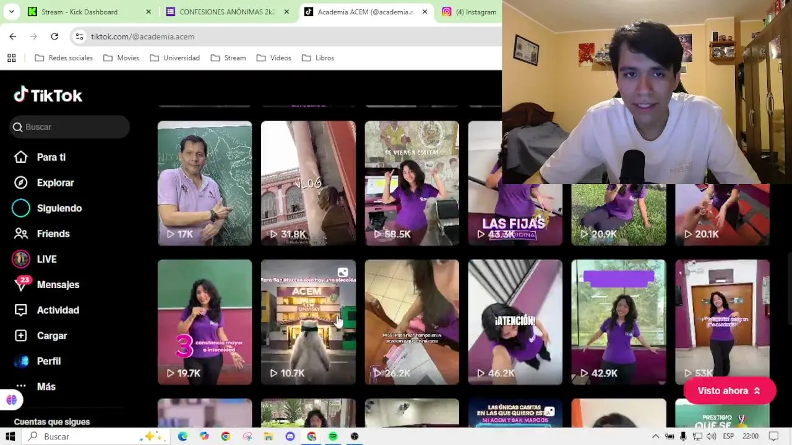Open Mensajes with 23 notifications
The height and width of the screenshot is (445, 792).
[46, 284]
